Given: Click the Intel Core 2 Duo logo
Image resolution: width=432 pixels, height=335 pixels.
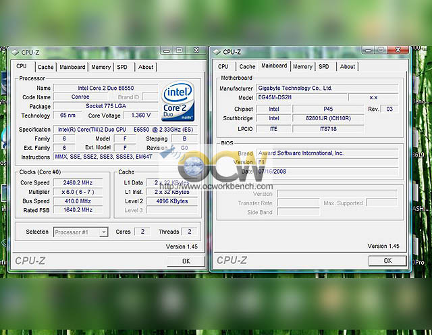Looking at the screenshot, I should (x=178, y=101).
